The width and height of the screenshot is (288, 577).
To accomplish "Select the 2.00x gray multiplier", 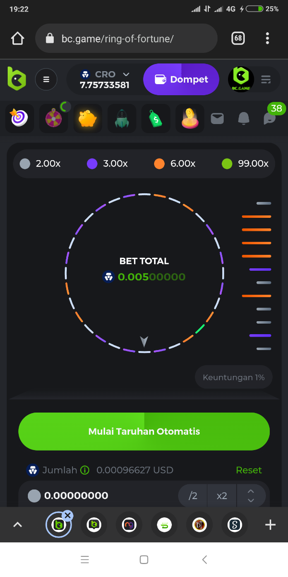I will click(40, 163).
